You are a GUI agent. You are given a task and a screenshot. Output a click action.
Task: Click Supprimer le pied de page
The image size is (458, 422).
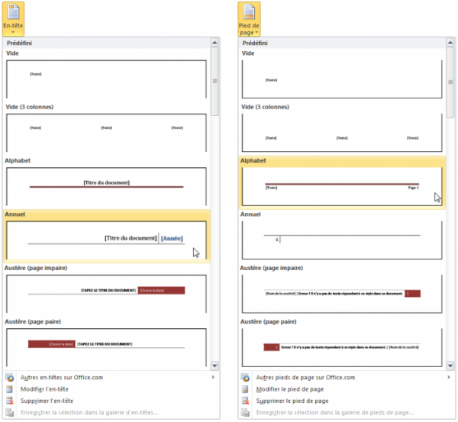347,401
